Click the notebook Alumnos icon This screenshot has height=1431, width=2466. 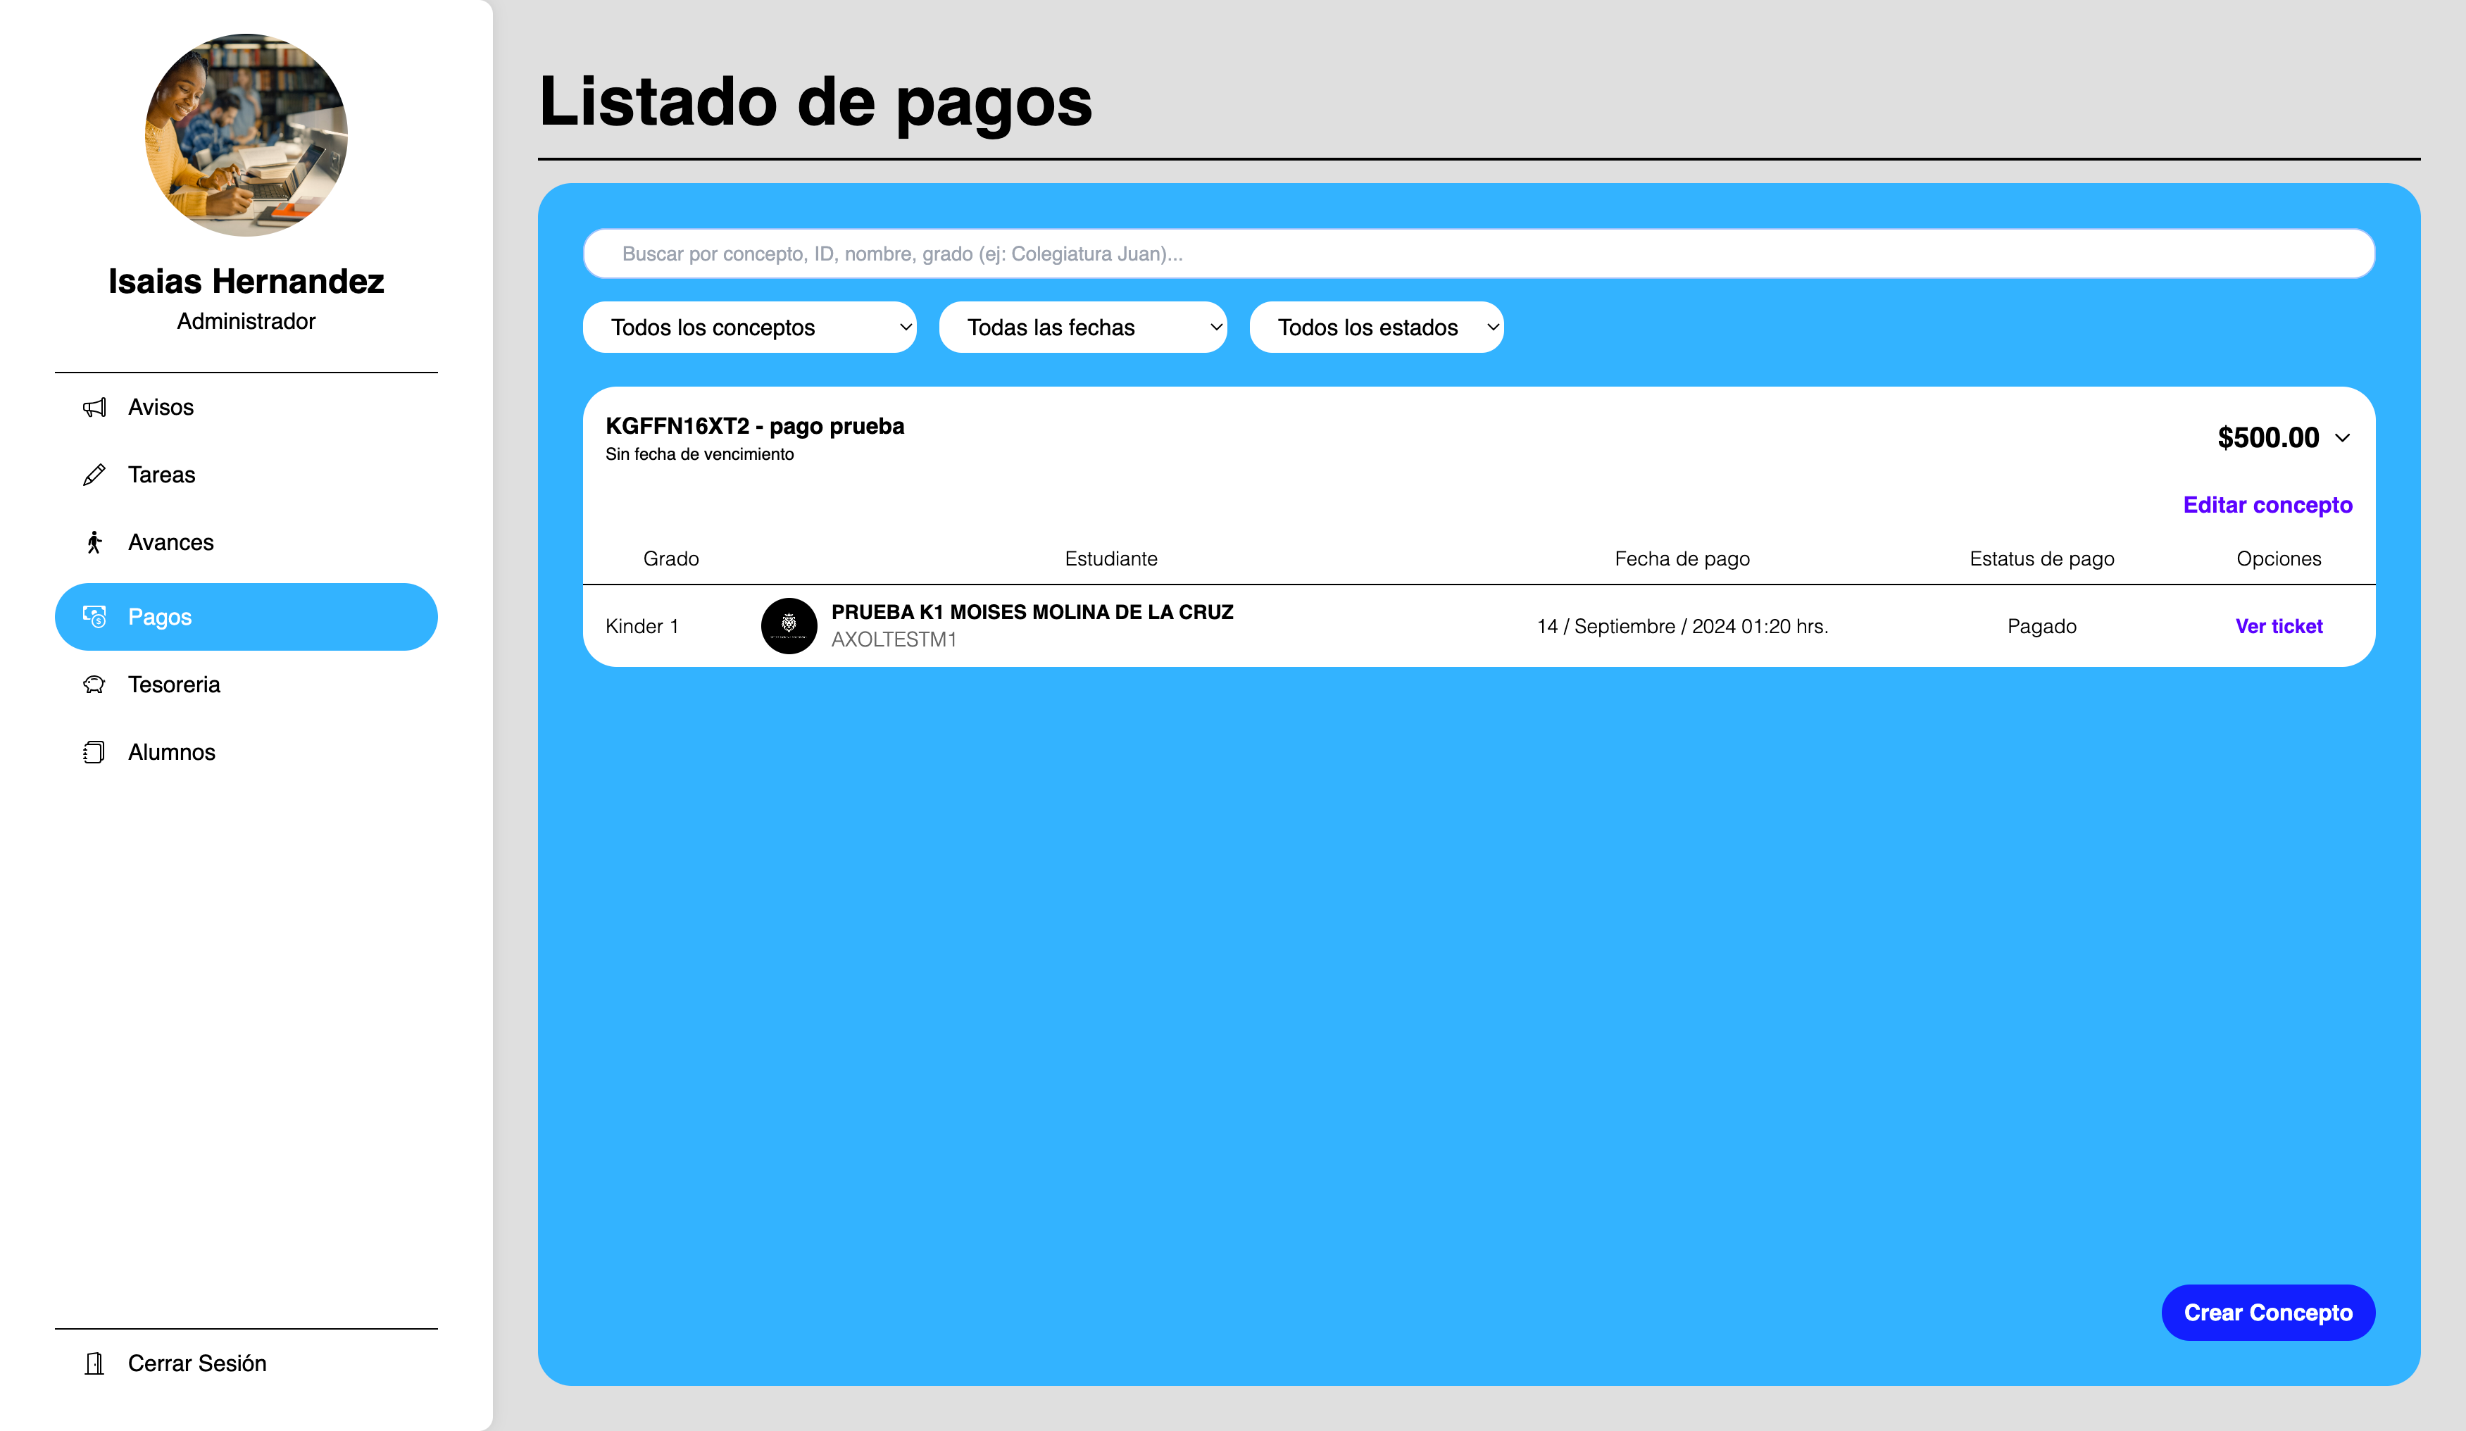94,751
